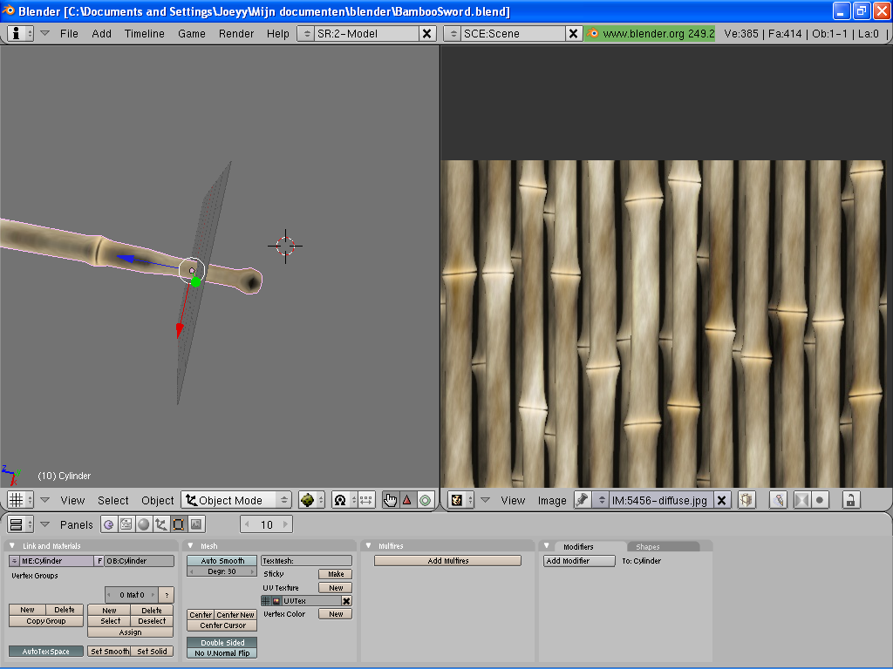Viewport: 893px width, 669px height.
Task: Click the Scene context icon in Panels header
Action: pyautogui.click(x=196, y=524)
